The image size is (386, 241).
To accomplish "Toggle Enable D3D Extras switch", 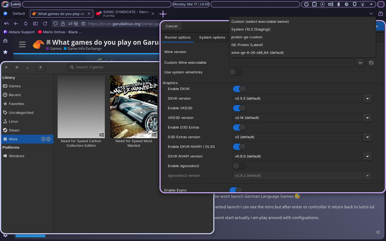I will 239,127.
